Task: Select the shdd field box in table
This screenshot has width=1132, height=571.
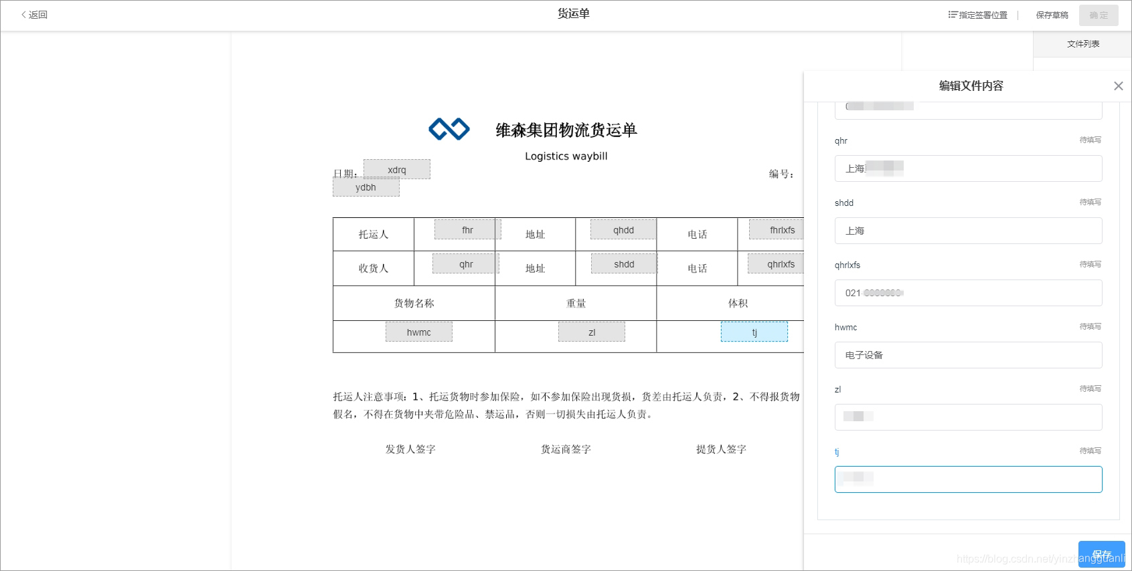Action: tap(624, 263)
